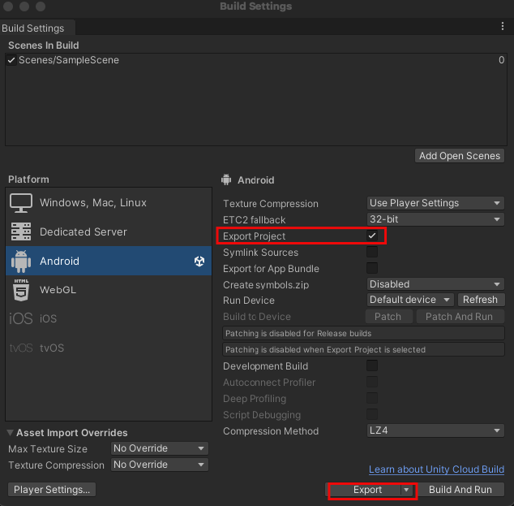514x506 pixels.
Task: Uncheck Scenes/SampleScene in build list
Action: pyautogui.click(x=11, y=60)
